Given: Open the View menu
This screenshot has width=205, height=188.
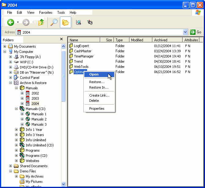Looking at the screenshot, I should click(x=31, y=13).
